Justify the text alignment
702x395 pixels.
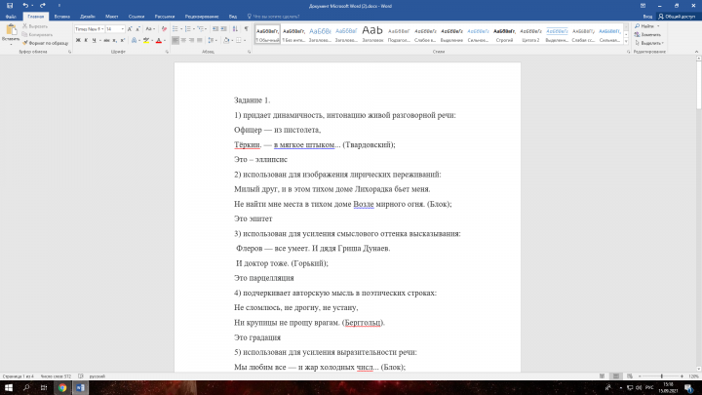tap(199, 40)
